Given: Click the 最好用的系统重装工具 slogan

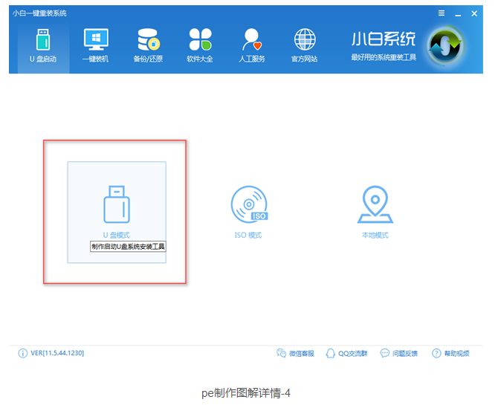Looking at the screenshot, I should point(384,57).
